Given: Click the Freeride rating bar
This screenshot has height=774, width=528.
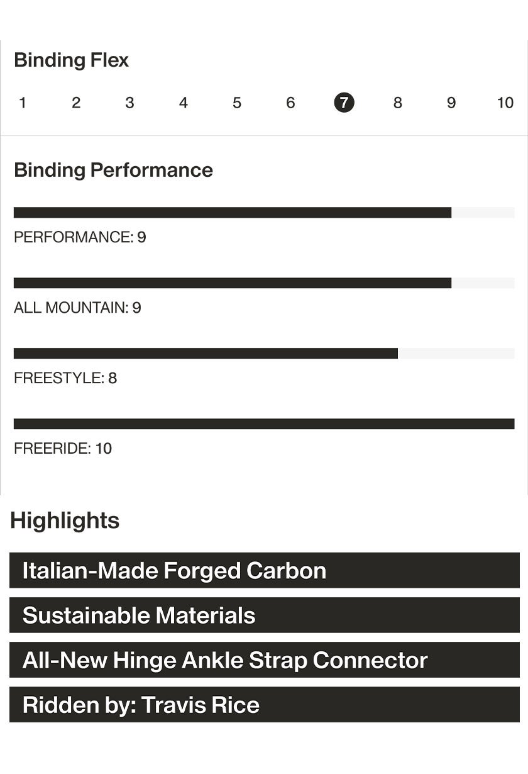Looking at the screenshot, I should click(x=264, y=424).
